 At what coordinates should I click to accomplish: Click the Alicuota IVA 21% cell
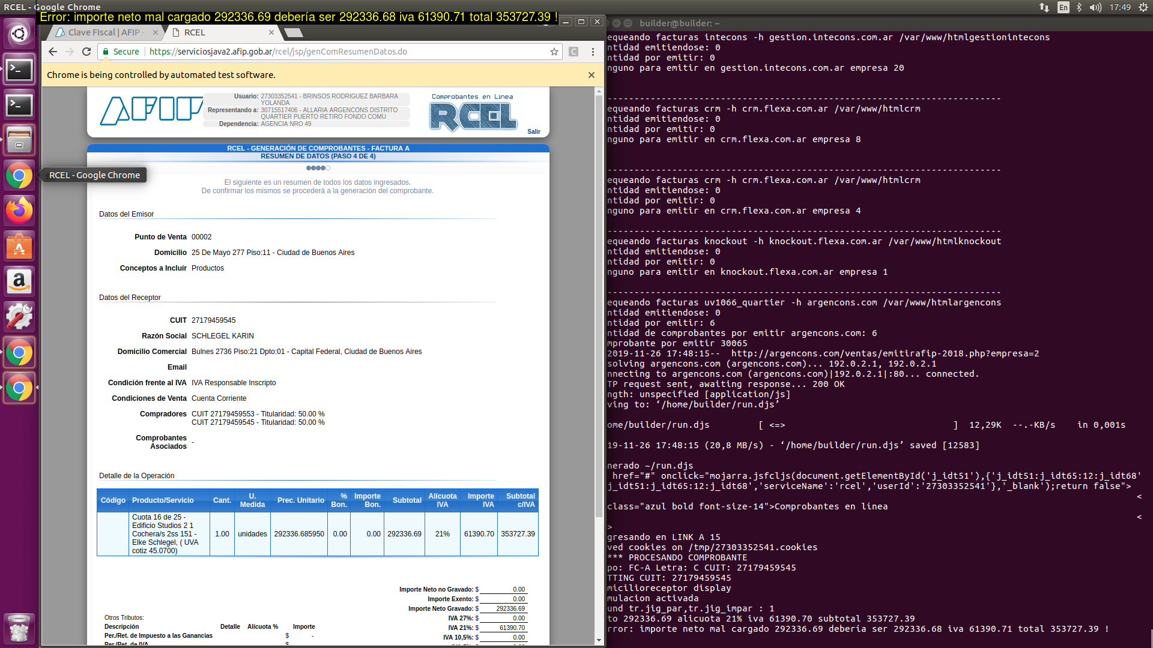tap(443, 534)
